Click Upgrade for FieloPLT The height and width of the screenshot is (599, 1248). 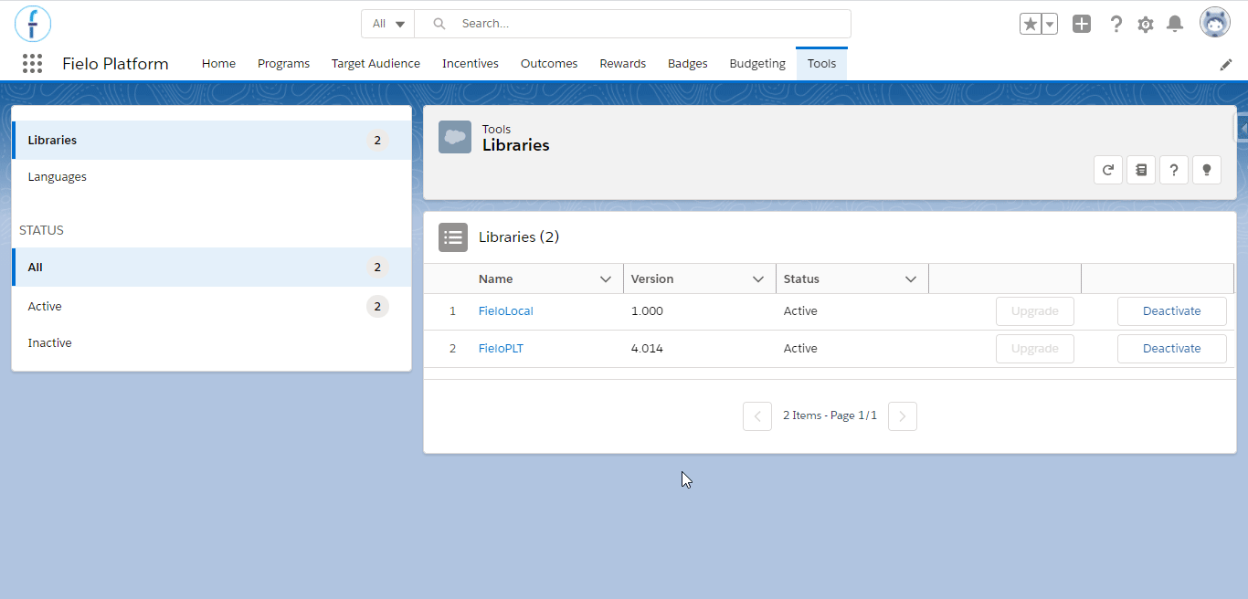coord(1035,349)
